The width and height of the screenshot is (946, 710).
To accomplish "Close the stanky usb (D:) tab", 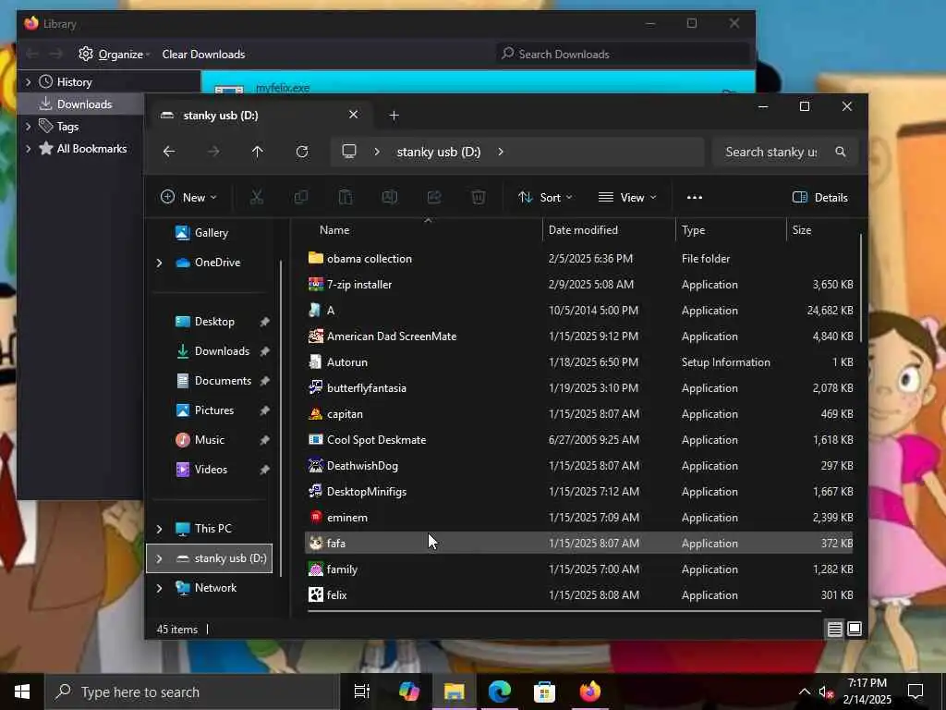I will tap(354, 115).
